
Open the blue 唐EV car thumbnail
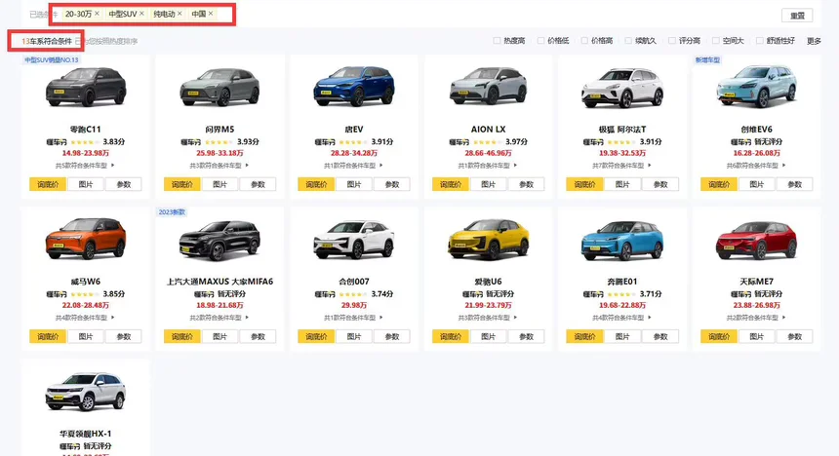point(354,87)
